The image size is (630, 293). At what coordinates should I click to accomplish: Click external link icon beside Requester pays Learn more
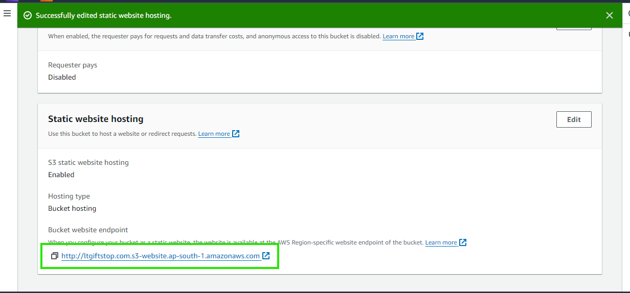coord(420,36)
